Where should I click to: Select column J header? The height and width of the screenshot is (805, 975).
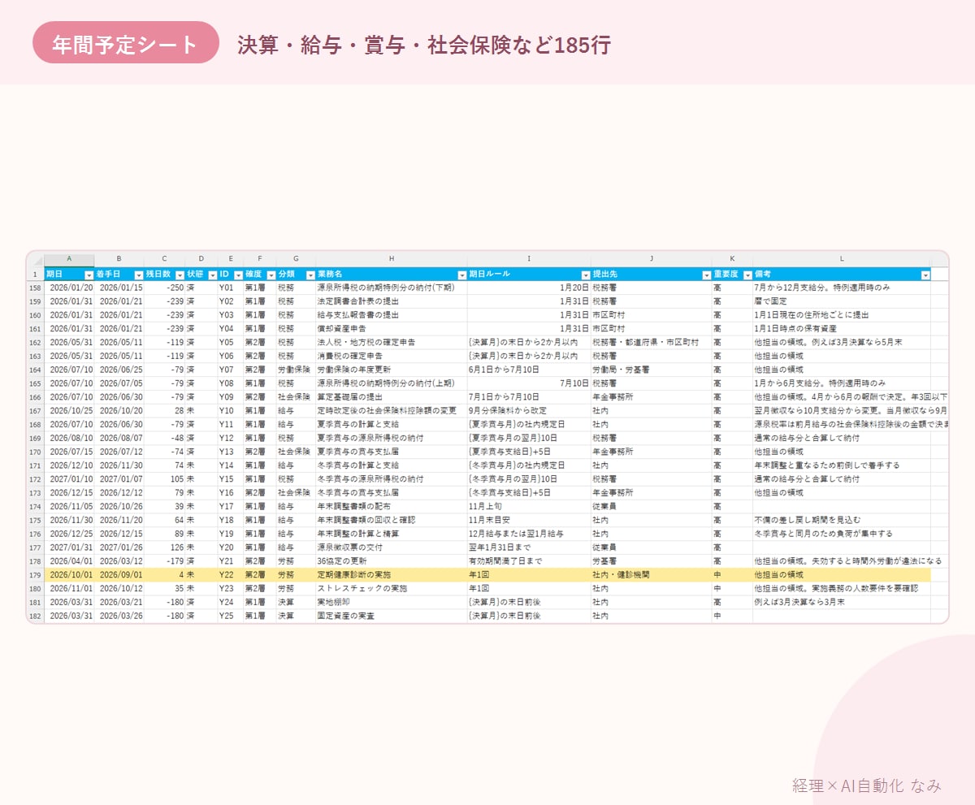click(x=651, y=259)
